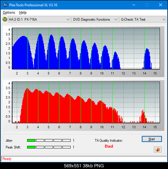Click the Ready status bar text
The height and width of the screenshot is (169, 168).
[7, 159]
